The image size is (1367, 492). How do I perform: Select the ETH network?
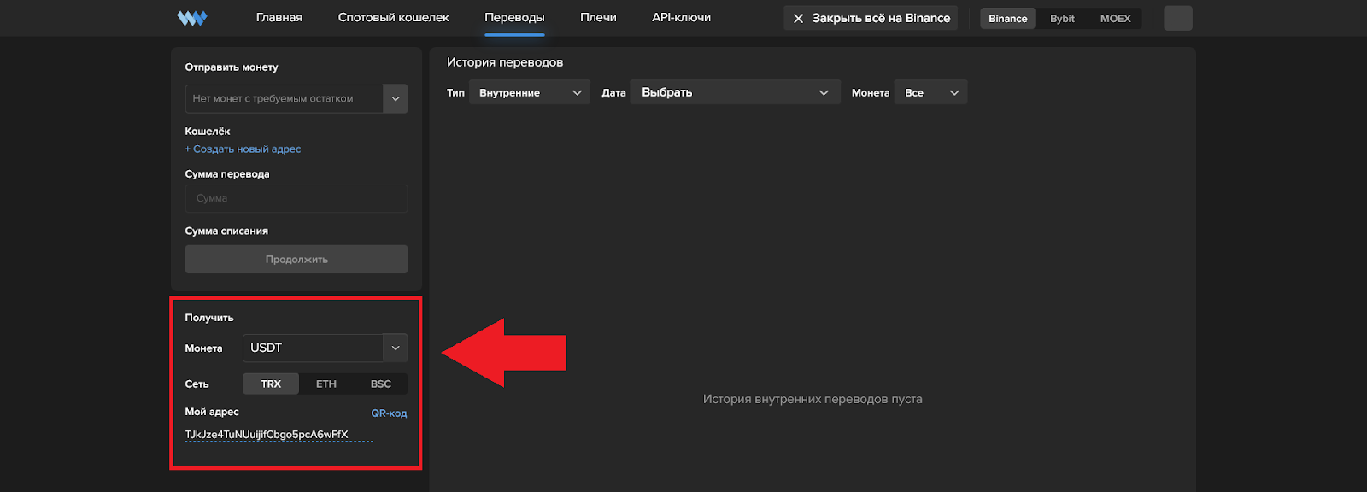pyautogui.click(x=326, y=384)
